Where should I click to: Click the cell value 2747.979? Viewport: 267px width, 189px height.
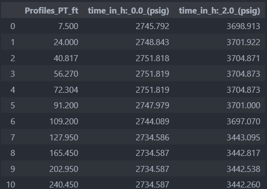[x=152, y=105]
